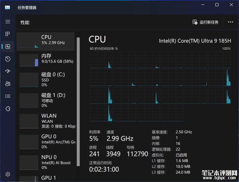Click the Task Manager app icon in title bar
The width and height of the screenshot is (239, 182).
(x=7, y=7)
